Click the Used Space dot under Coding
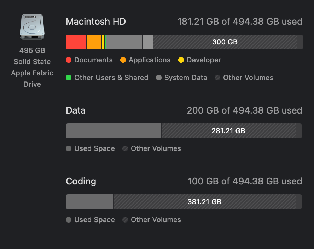Screen dimensions: 314x249 click(69, 220)
